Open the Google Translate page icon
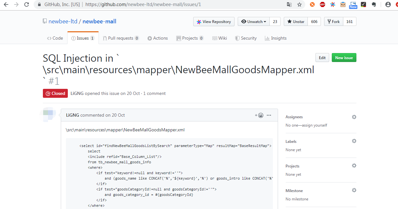Image resolution: width=398 pixels, height=209 pixels. pos(289,4)
